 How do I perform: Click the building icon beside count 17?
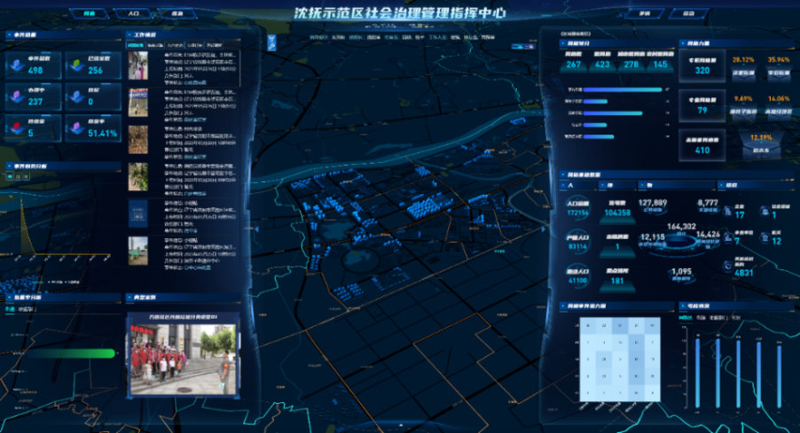[x=728, y=212]
